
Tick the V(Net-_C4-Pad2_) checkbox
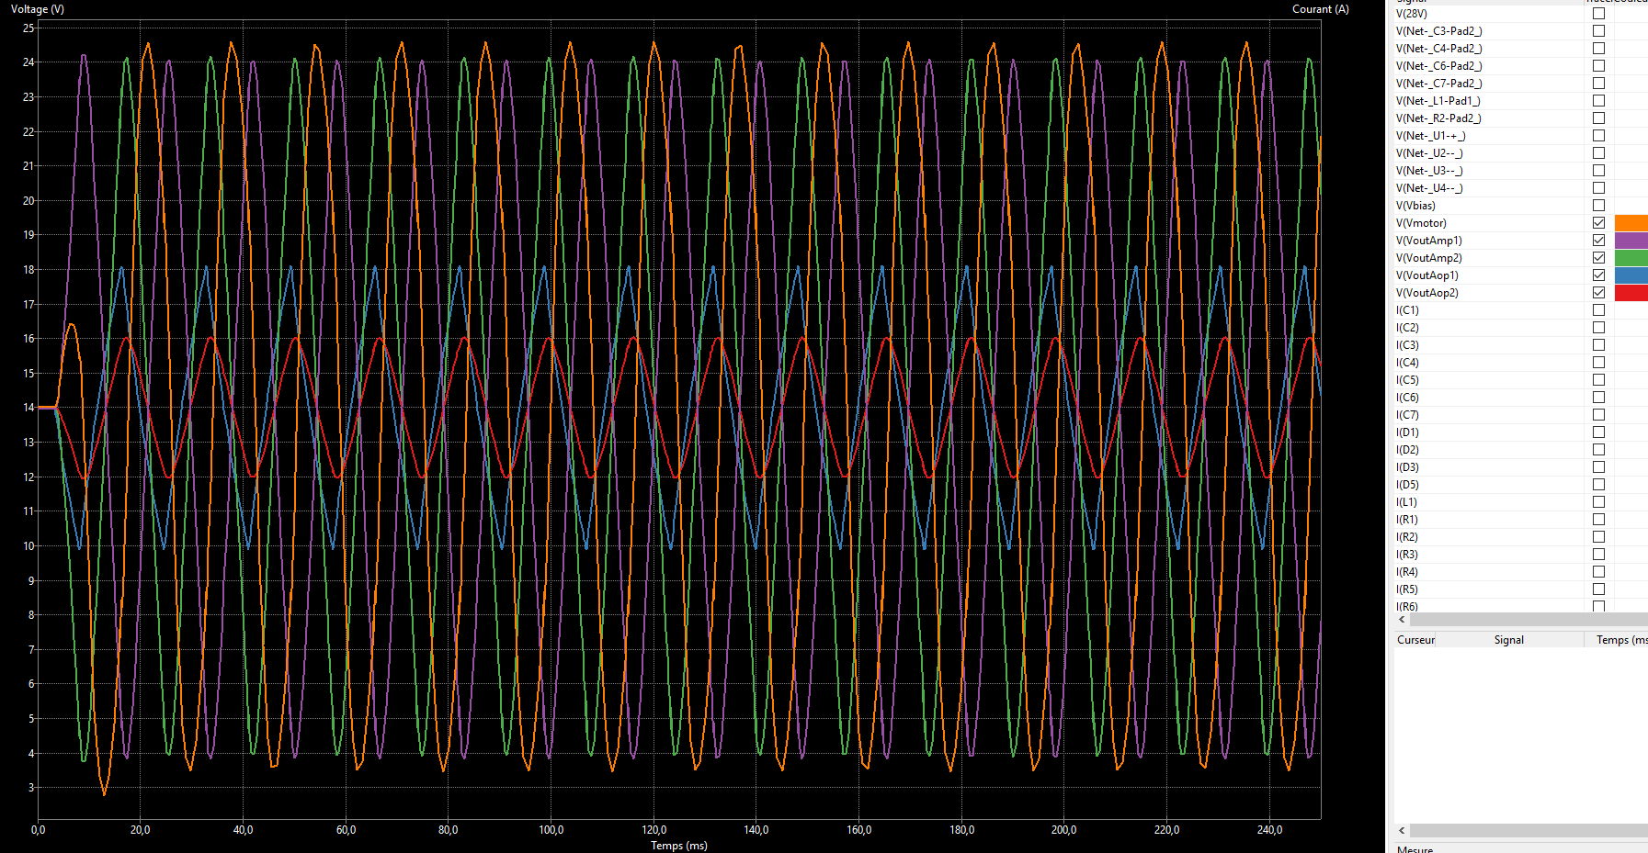coord(1598,49)
